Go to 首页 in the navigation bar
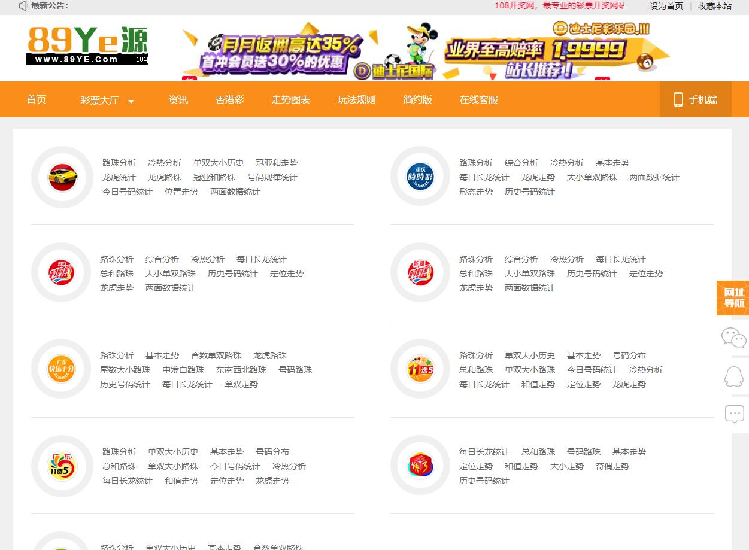Viewport: 749px width, 550px height. pyautogui.click(x=37, y=99)
